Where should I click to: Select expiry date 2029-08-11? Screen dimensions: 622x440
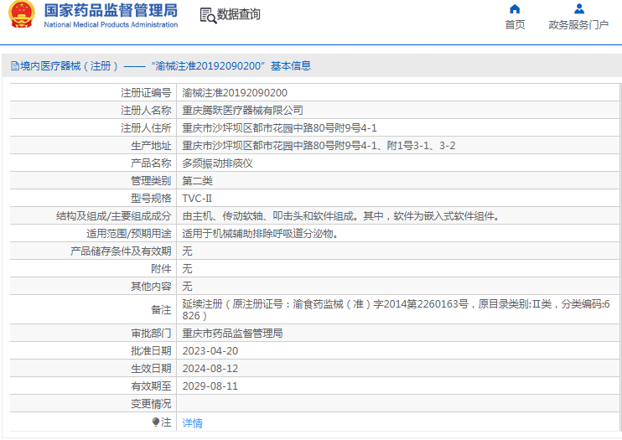pyautogui.click(x=210, y=386)
